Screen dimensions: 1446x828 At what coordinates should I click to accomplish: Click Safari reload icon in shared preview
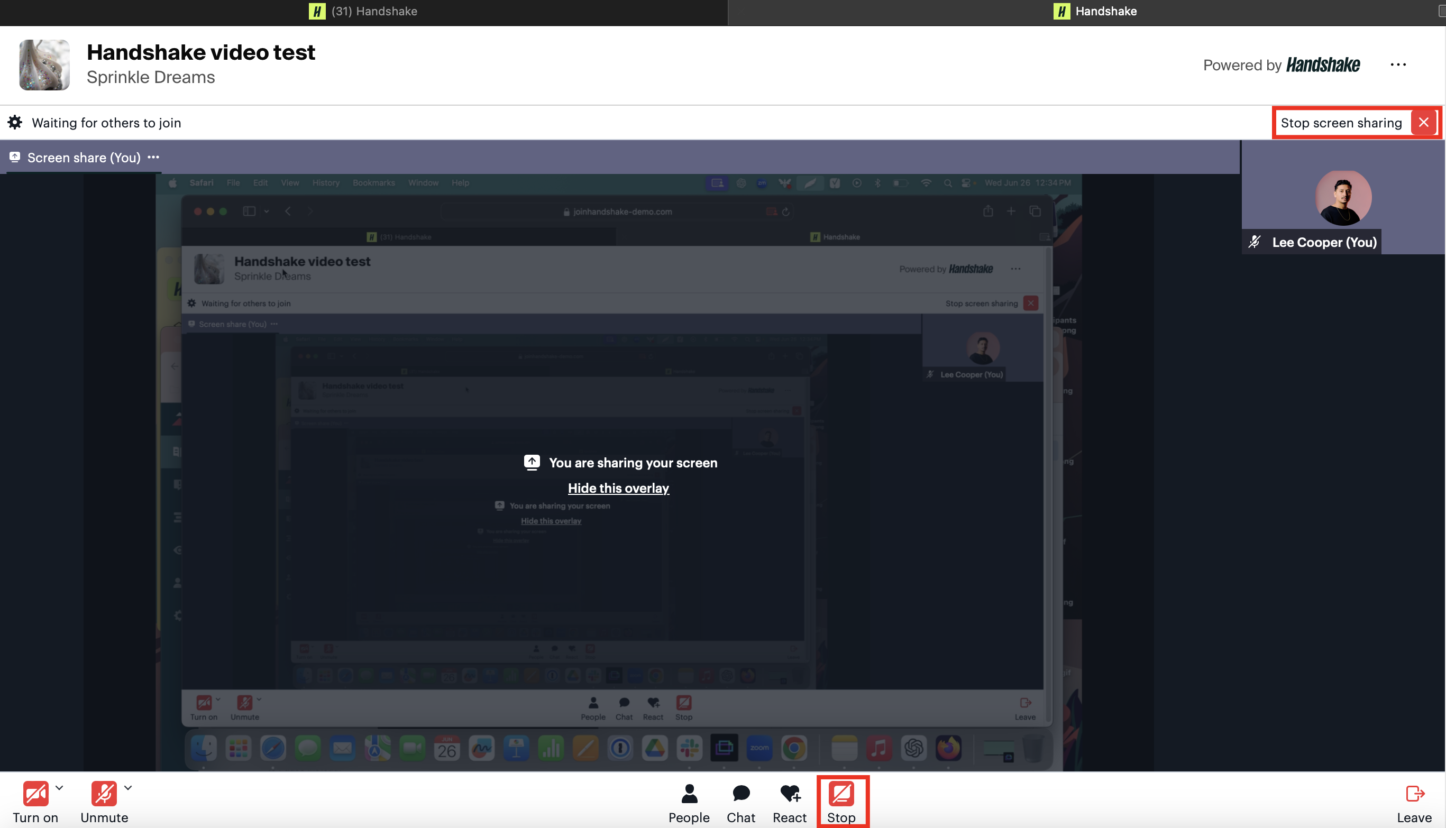785,211
